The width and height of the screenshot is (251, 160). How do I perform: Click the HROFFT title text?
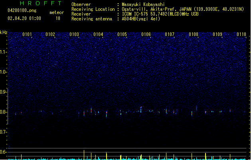[x=41, y=3]
